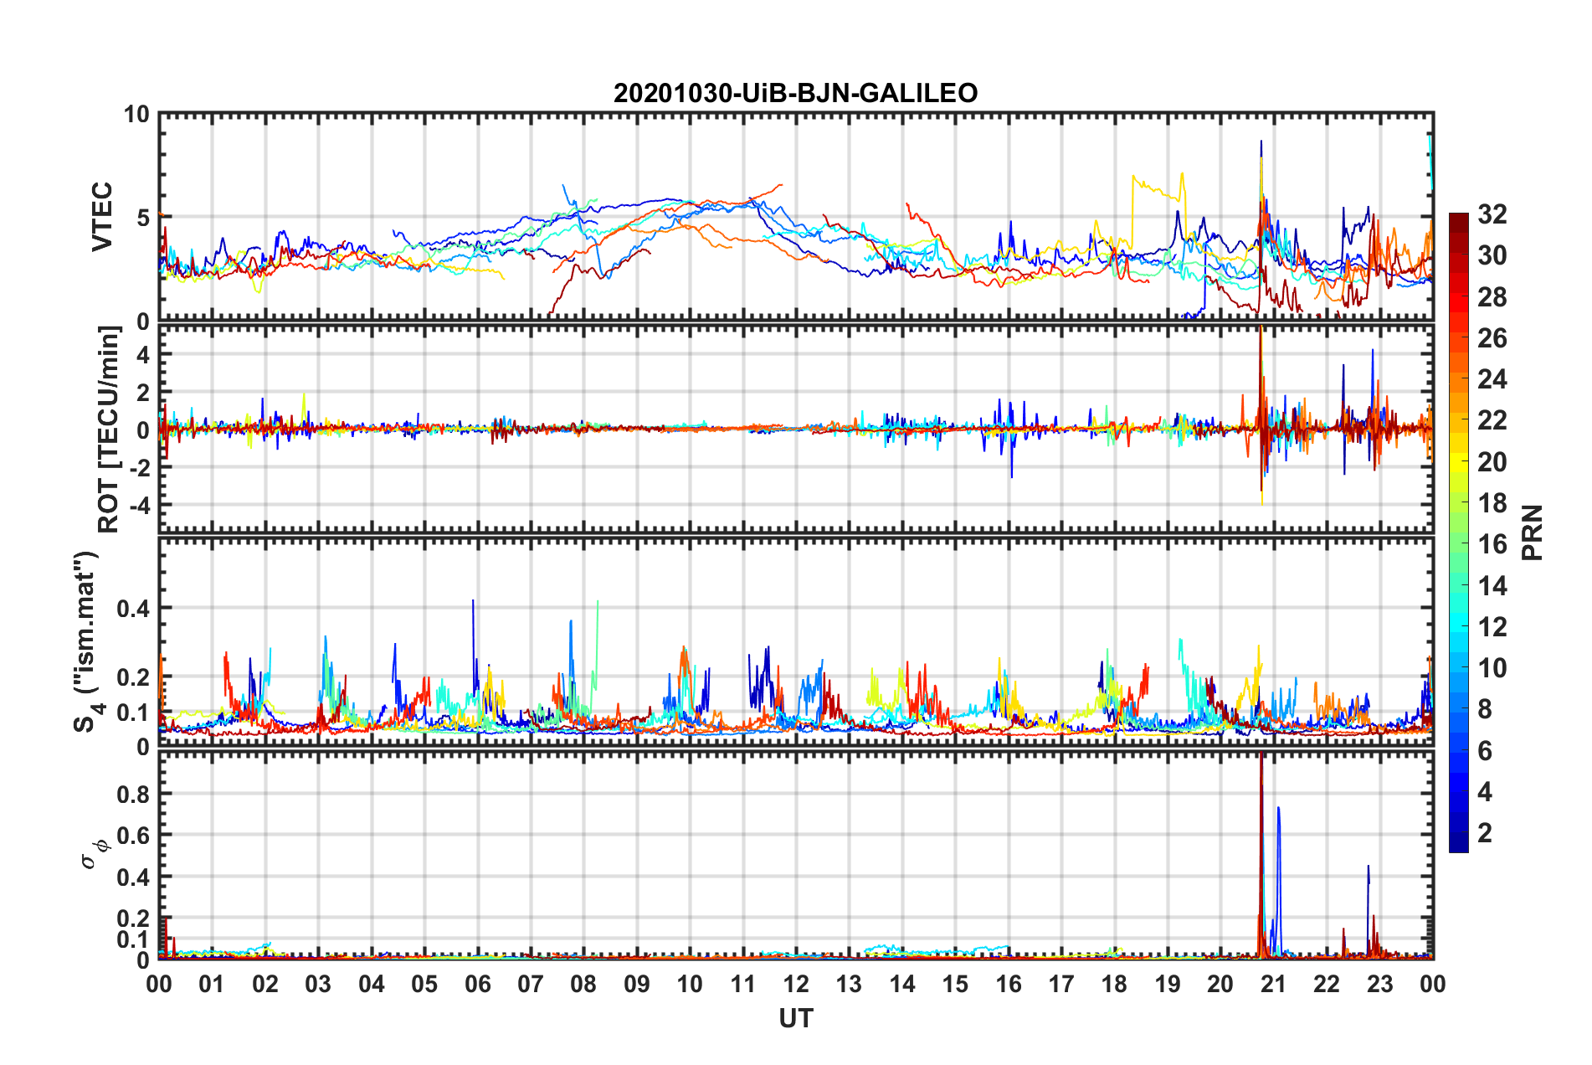Click inside the ROT plot panel

[x=796, y=428]
